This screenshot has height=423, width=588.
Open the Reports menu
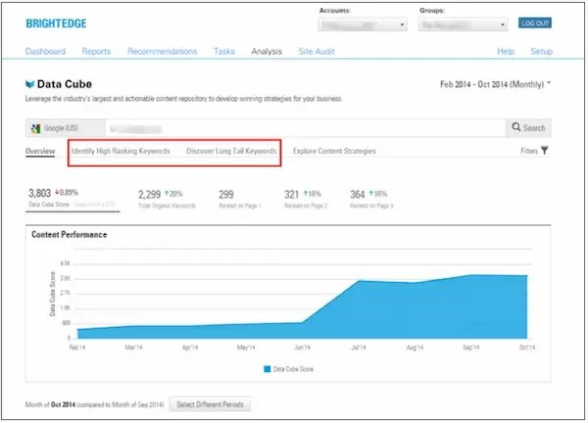coord(96,51)
